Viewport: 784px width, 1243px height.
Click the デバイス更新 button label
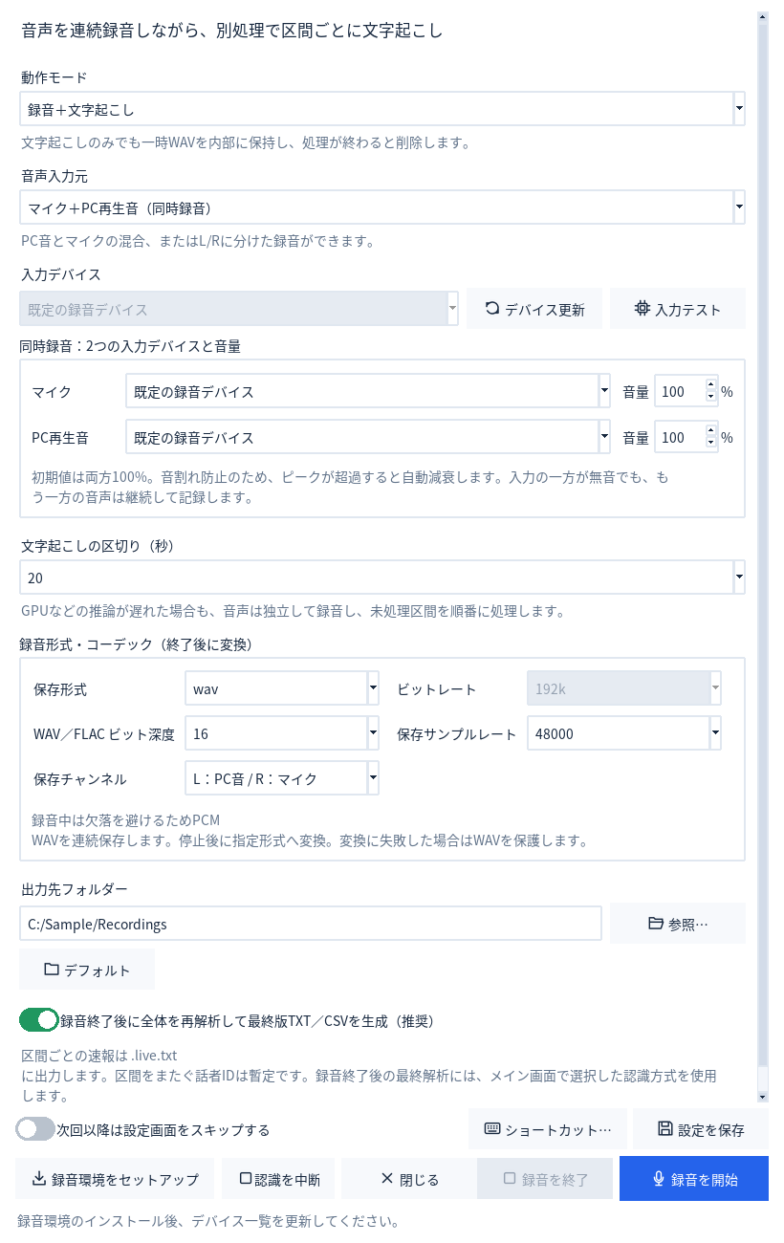(x=545, y=310)
